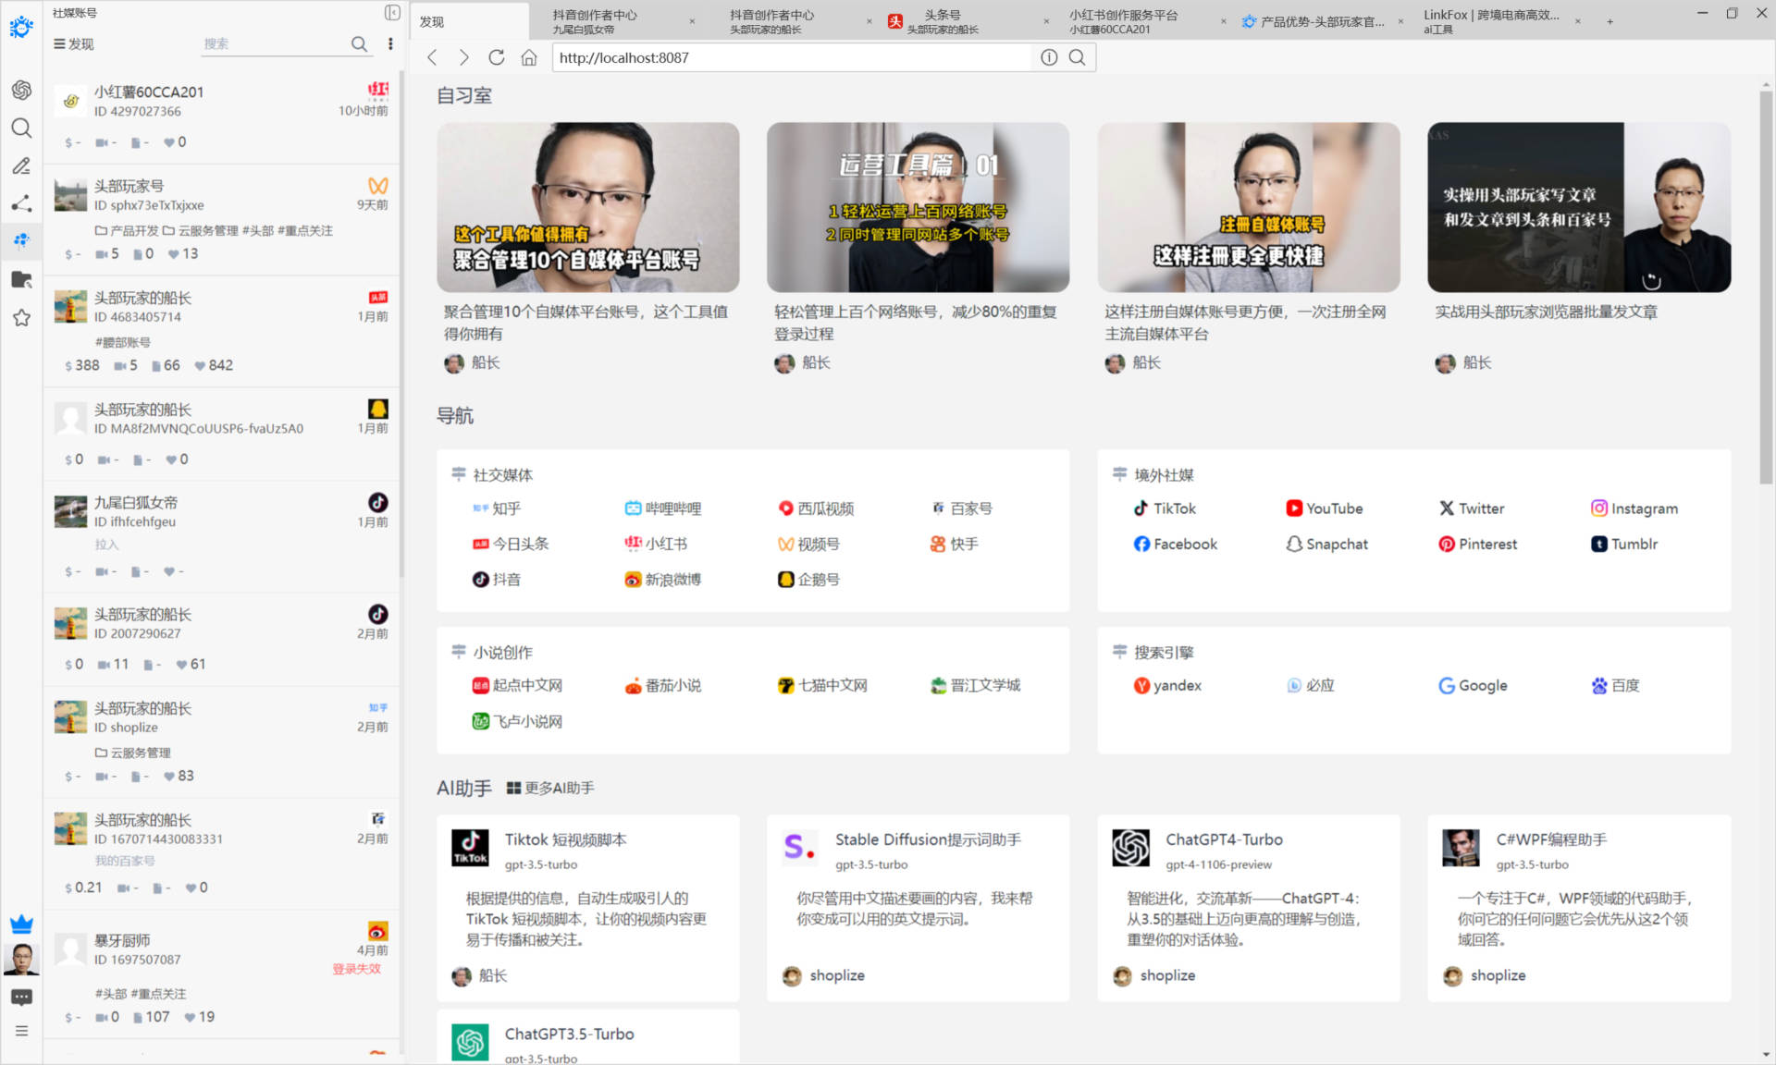The width and height of the screenshot is (1776, 1065).
Task: Open the yandex search engine link
Action: coord(1167,685)
